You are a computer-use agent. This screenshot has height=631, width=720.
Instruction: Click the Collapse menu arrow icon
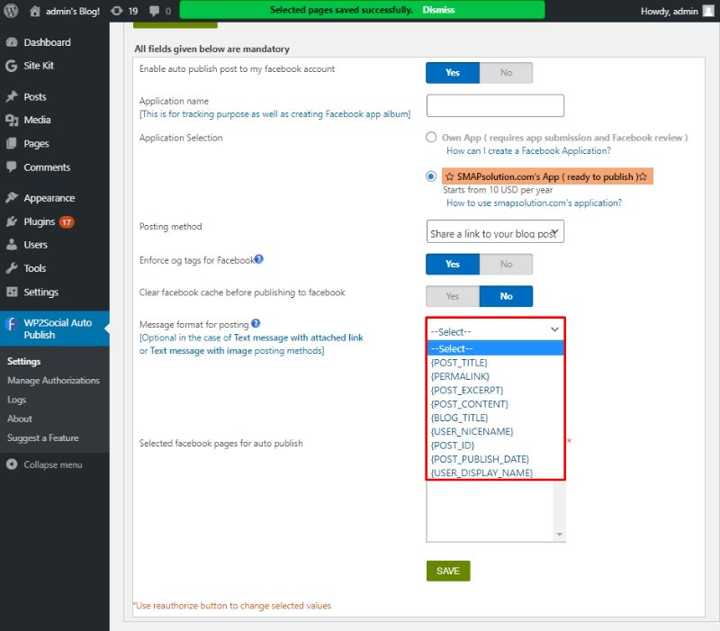[12, 464]
